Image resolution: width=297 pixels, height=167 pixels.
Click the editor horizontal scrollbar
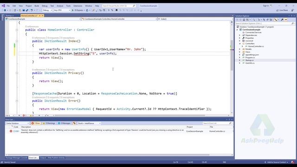tap(130, 116)
